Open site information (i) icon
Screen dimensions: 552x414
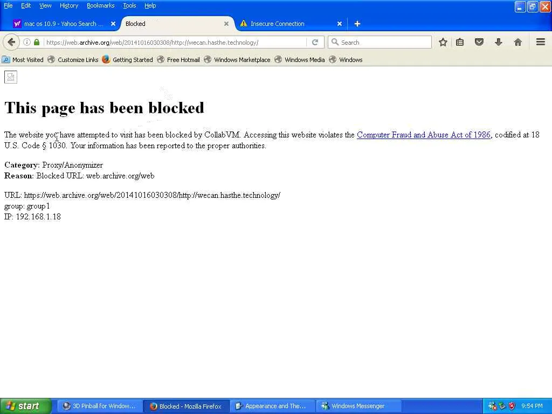27,42
